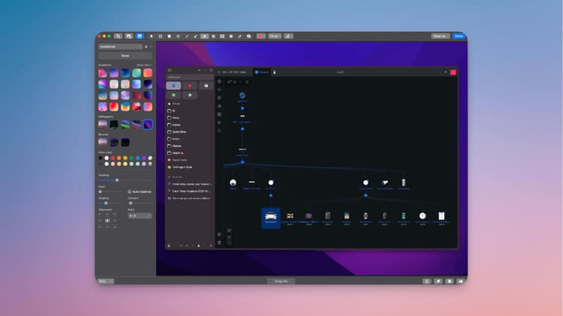Image resolution: width=563 pixels, height=316 pixels.
Task: Click the blue Done button
Action: click(459, 36)
